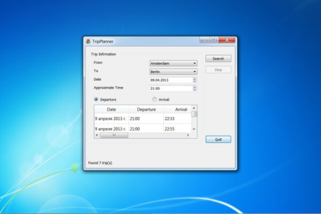Sort by the Date column header
The height and width of the screenshot is (214, 321).
(111, 109)
